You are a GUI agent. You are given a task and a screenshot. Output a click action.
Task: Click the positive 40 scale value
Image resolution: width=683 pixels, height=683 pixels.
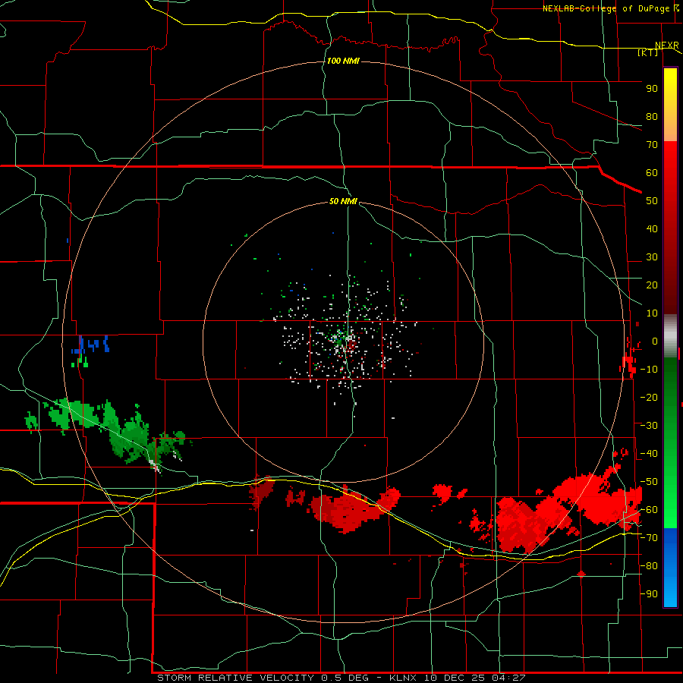(652, 228)
